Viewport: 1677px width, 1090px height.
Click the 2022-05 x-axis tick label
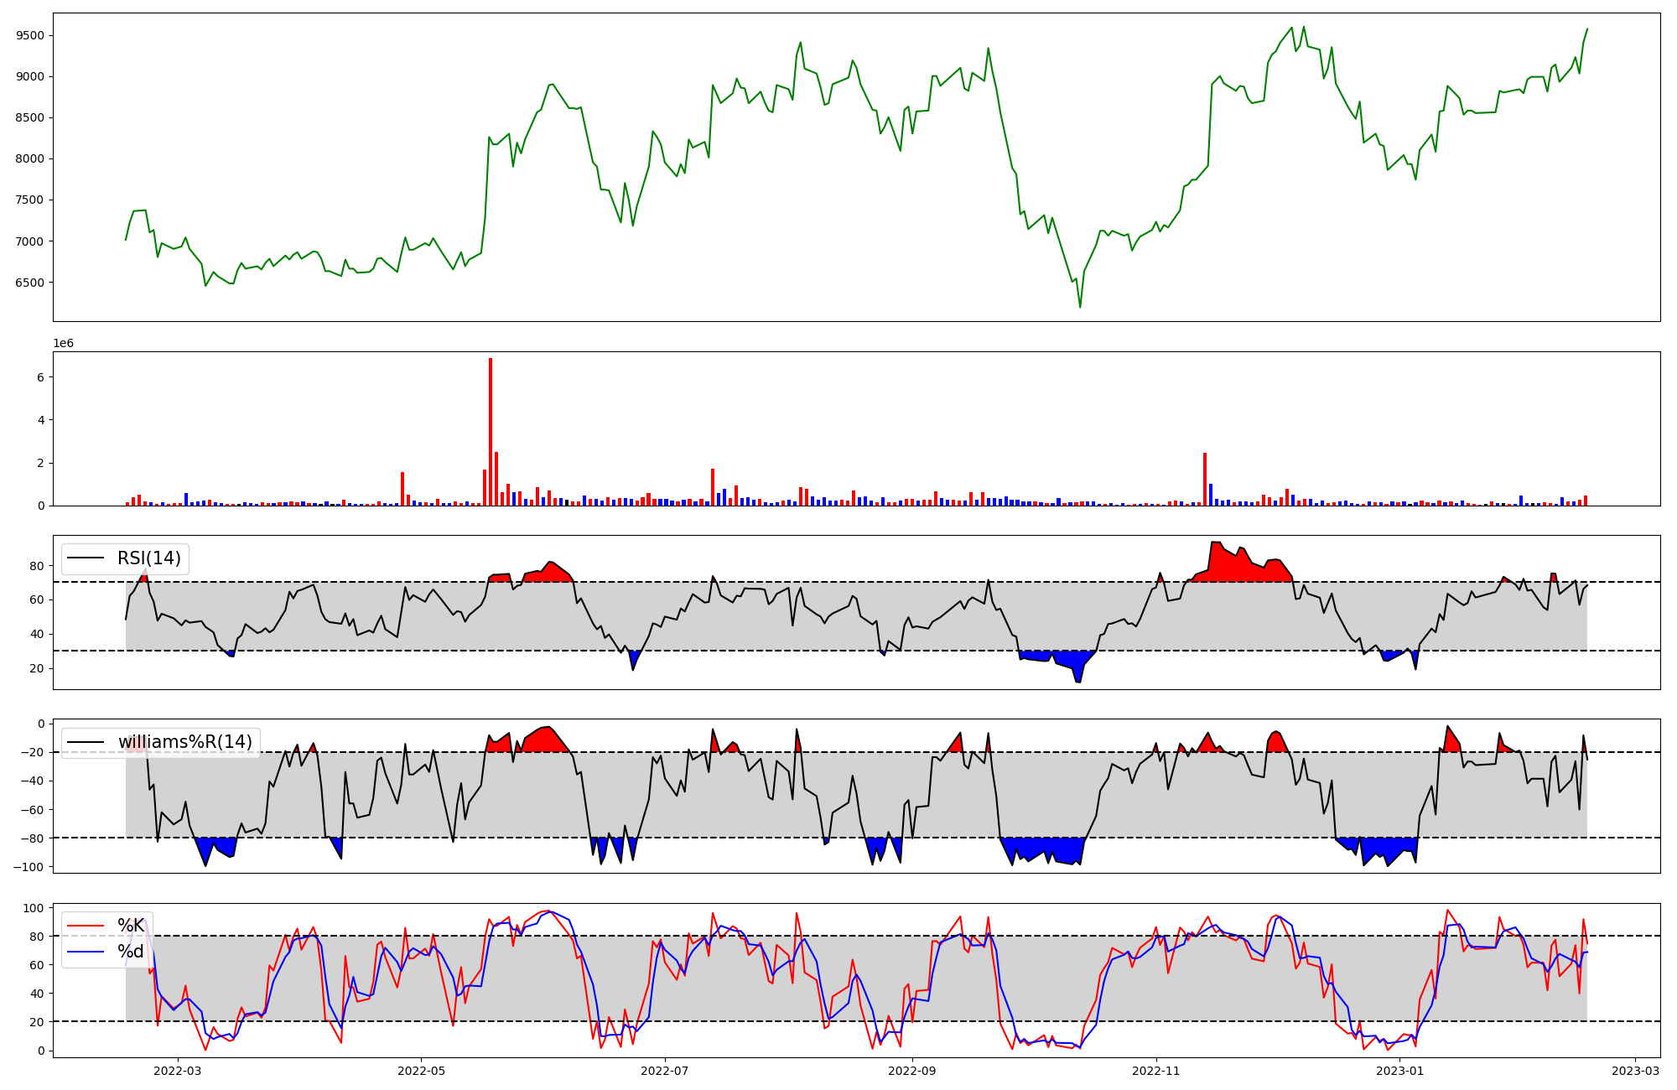click(421, 1071)
